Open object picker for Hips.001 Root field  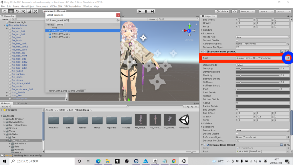tap(288, 152)
